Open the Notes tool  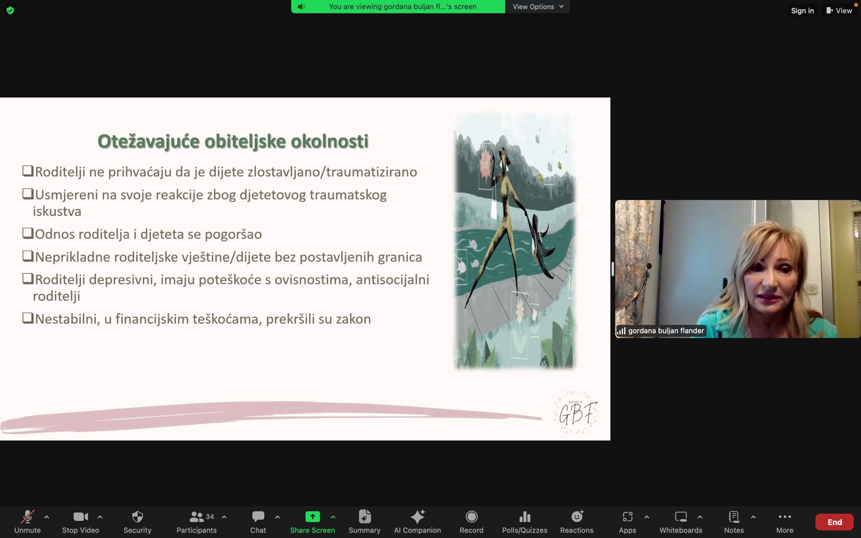pyautogui.click(x=733, y=521)
